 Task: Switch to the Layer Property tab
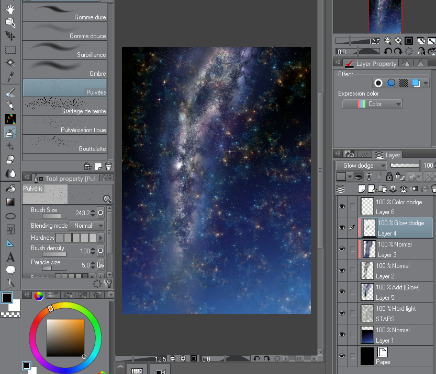[371, 64]
